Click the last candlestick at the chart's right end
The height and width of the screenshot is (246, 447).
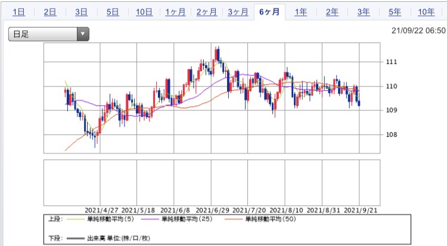(x=359, y=103)
